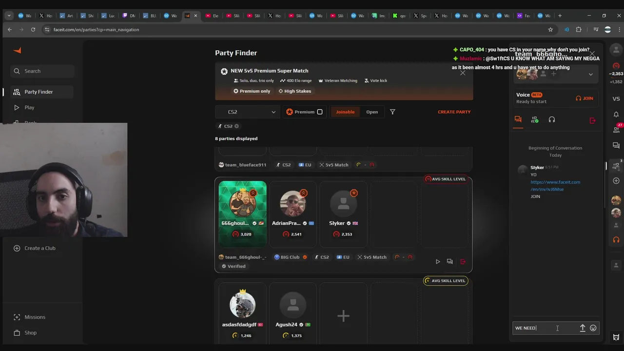Viewport: 624px width, 351px height.
Task: Click the team_666ghoul play icon
Action: tap(438, 262)
